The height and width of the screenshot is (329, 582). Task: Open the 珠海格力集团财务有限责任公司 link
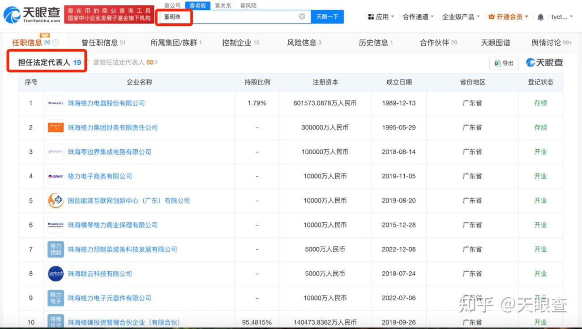coord(113,127)
